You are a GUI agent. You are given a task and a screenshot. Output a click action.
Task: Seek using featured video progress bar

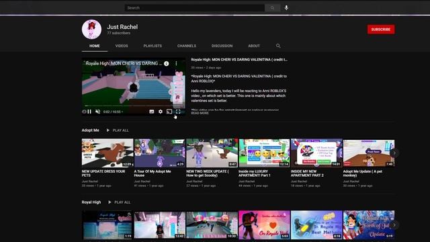(134, 106)
